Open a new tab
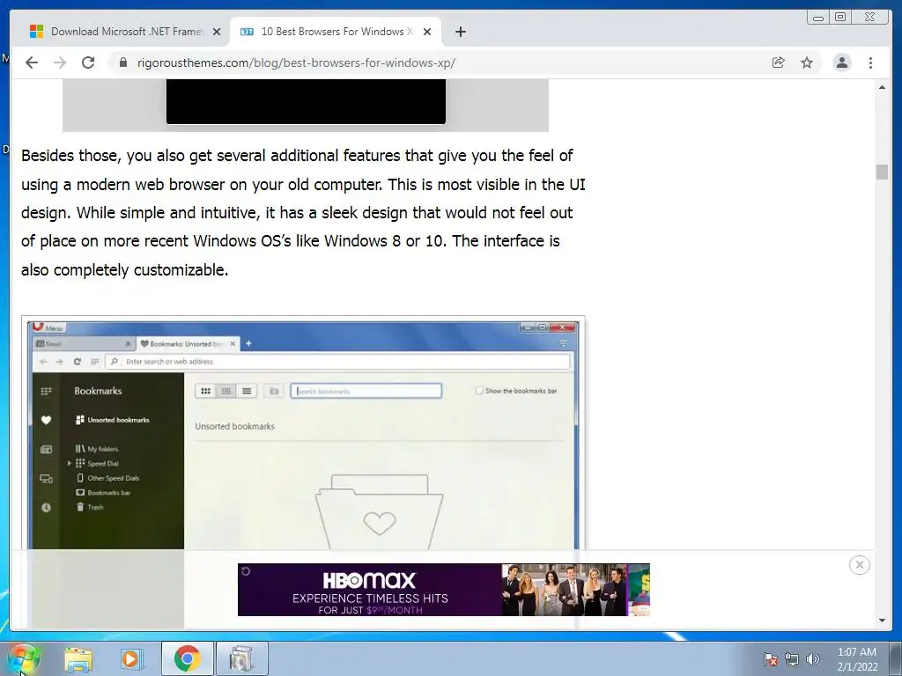Screen dimensions: 902x676 tap(460, 33)
